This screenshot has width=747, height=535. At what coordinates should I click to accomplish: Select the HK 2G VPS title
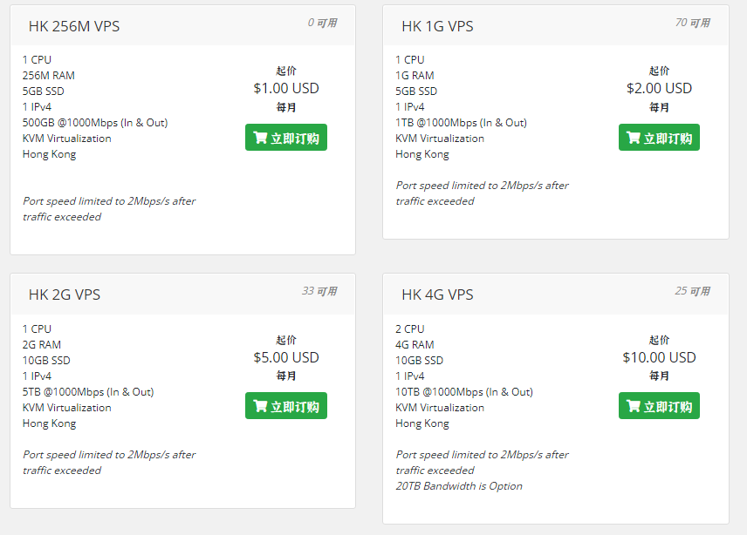pos(65,295)
